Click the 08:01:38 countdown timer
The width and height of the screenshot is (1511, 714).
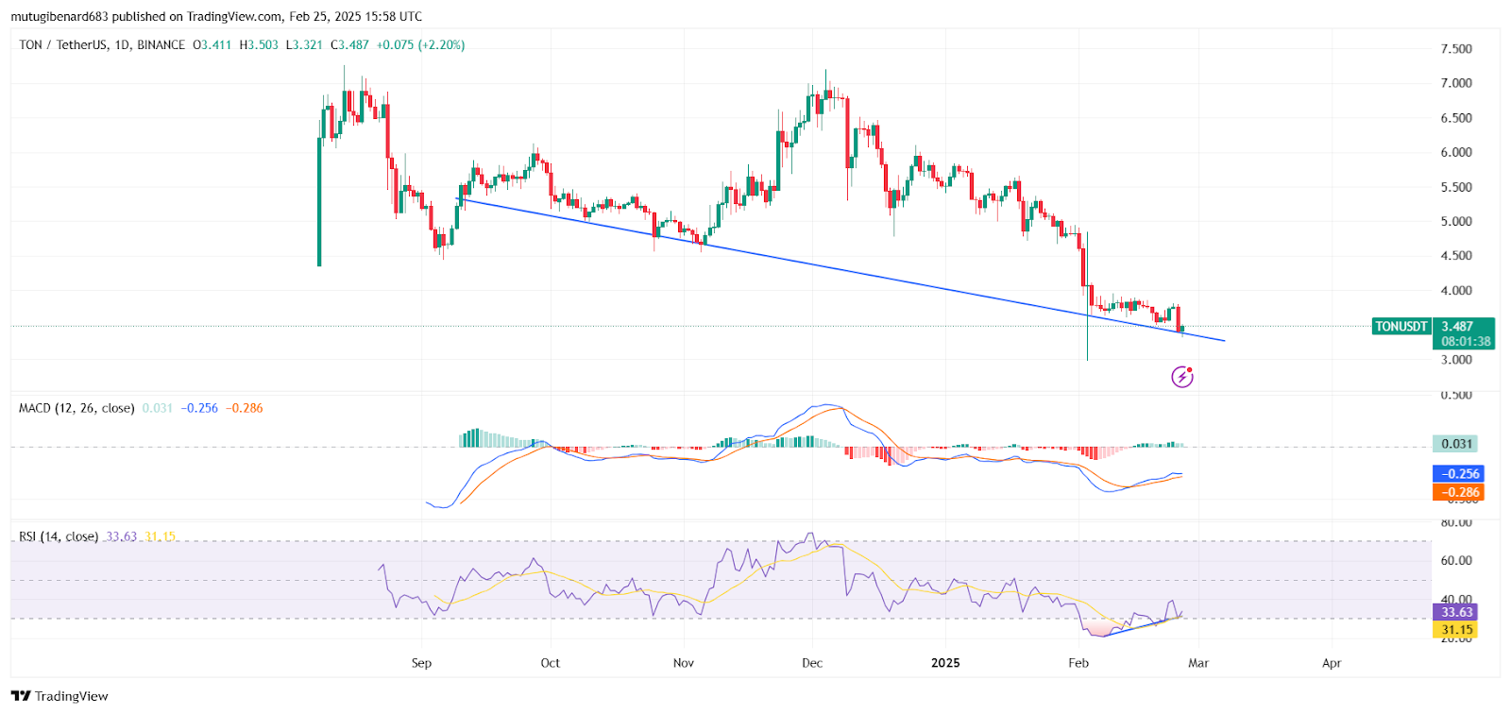pyautogui.click(x=1466, y=342)
